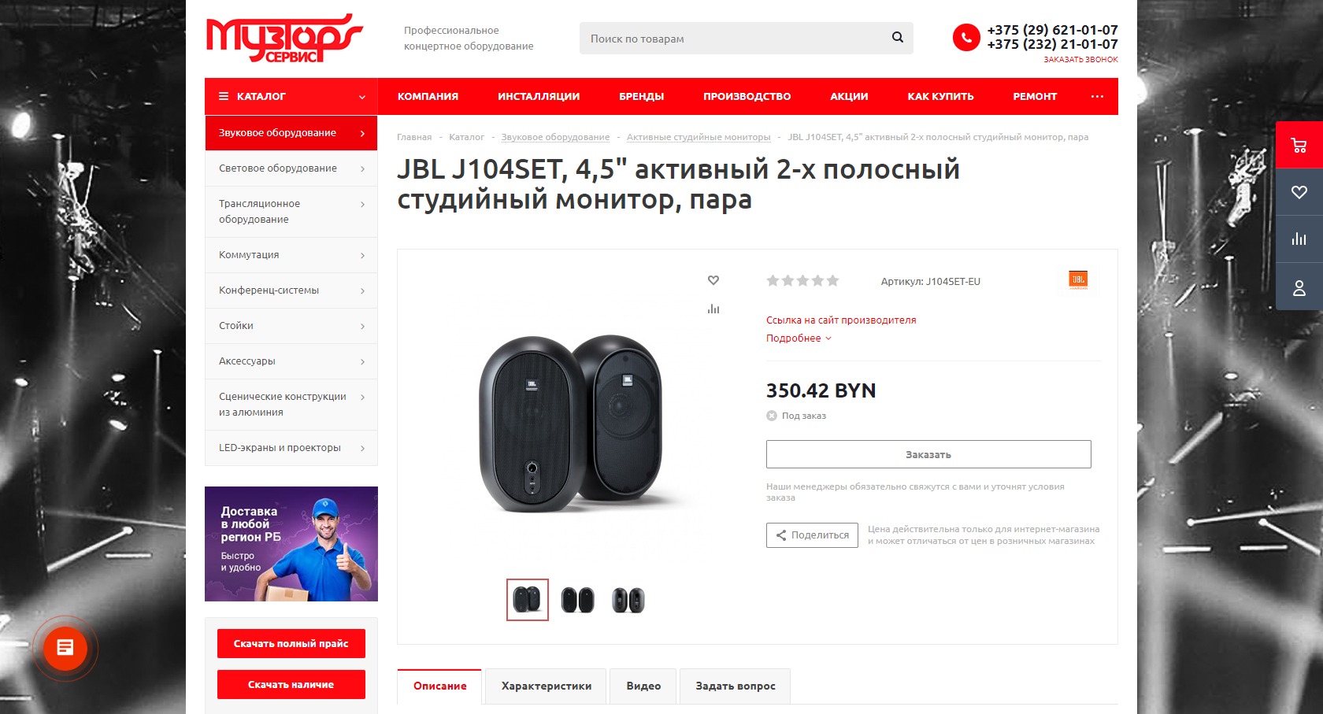Toggle product comparison bars icon near image
The width and height of the screenshot is (1323, 714).
(713, 309)
